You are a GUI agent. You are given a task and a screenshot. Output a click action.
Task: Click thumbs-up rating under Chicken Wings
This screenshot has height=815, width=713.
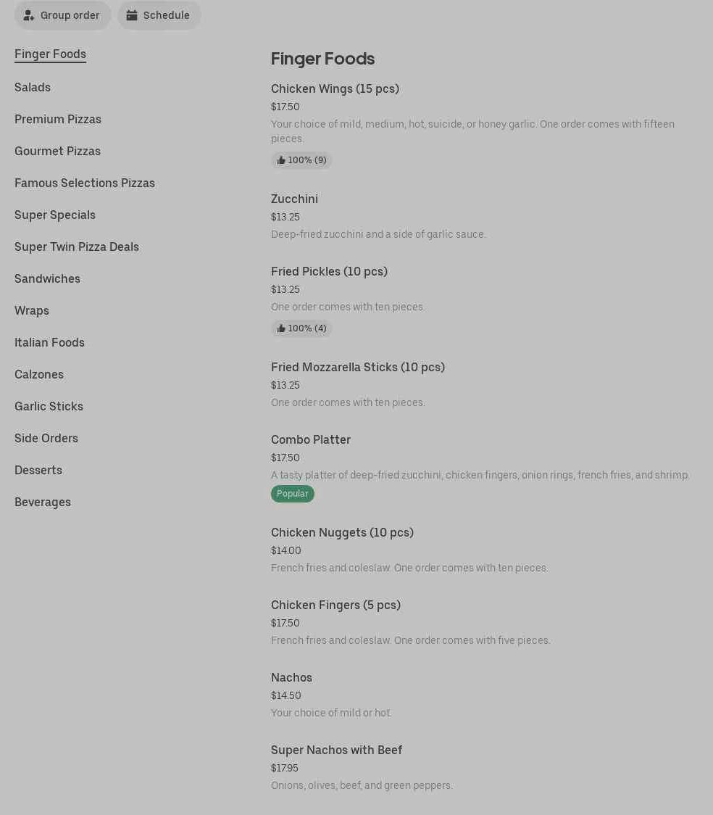point(301,160)
